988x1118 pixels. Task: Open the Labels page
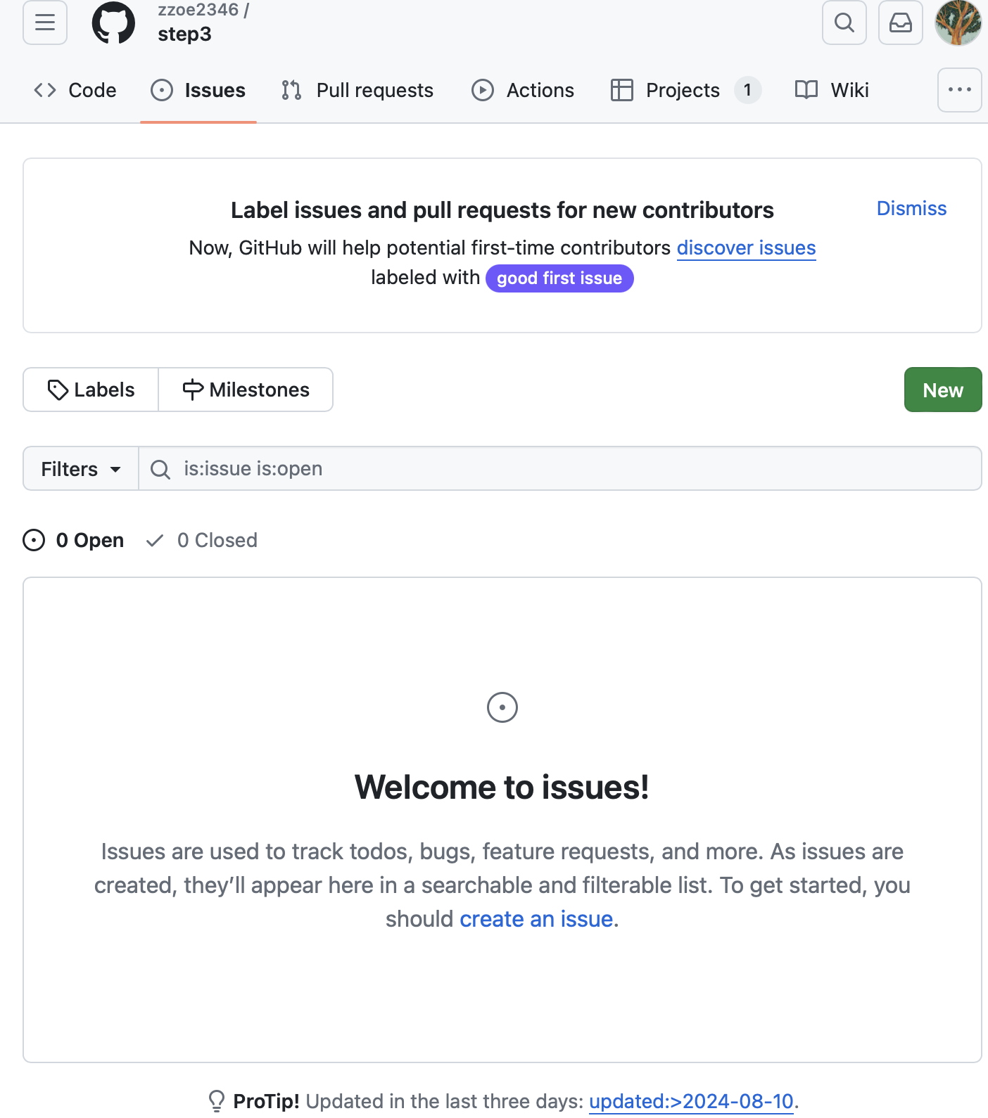pyautogui.click(x=91, y=390)
